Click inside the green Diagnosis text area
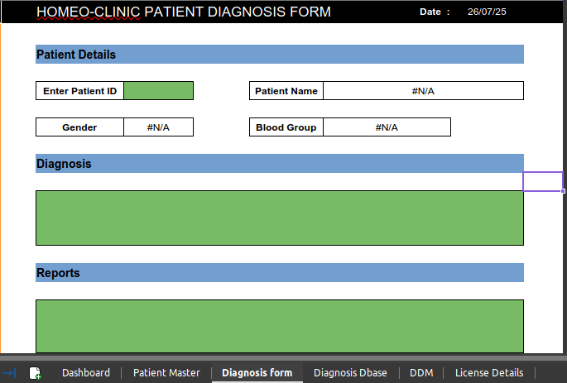The height and width of the screenshot is (383, 567). (x=279, y=218)
